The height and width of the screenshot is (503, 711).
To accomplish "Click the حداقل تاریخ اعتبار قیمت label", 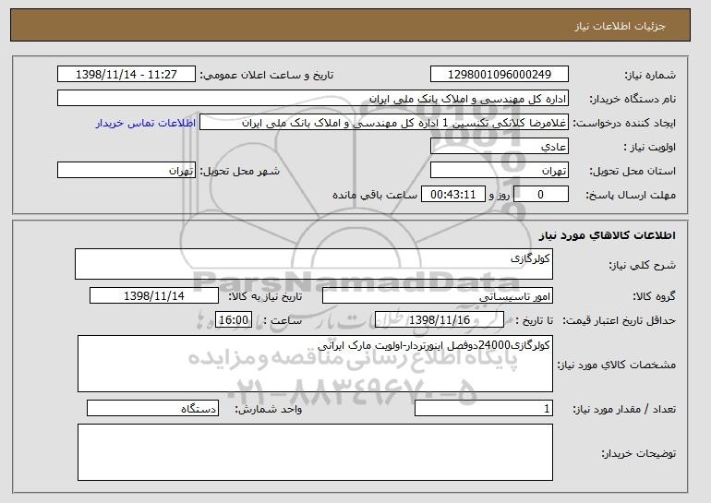I will point(620,320).
